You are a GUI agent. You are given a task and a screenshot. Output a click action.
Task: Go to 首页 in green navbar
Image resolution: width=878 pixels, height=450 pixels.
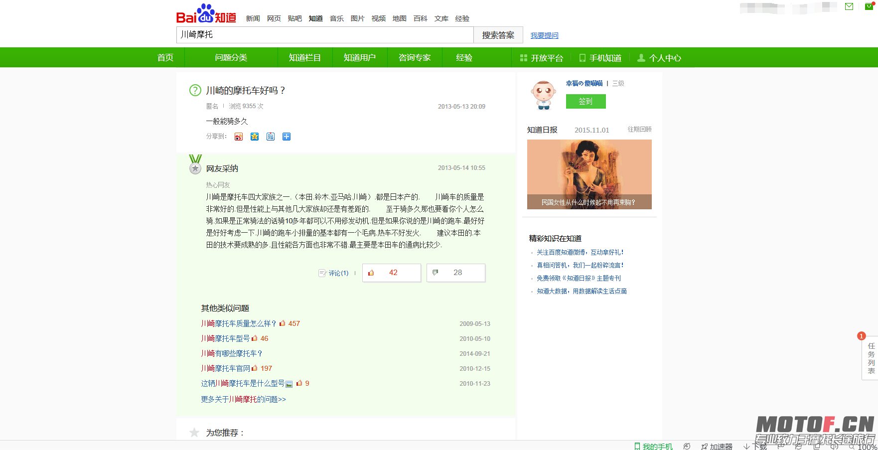(165, 57)
